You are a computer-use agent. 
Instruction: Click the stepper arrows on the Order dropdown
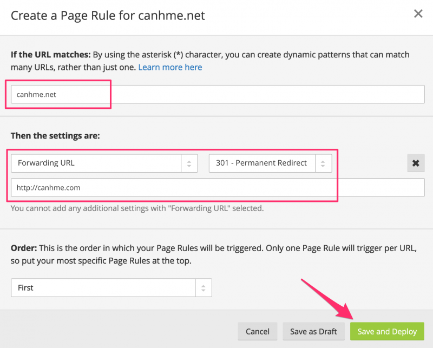pos(204,287)
